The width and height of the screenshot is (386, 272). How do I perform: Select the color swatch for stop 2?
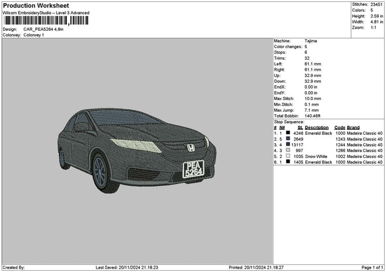point(288,139)
